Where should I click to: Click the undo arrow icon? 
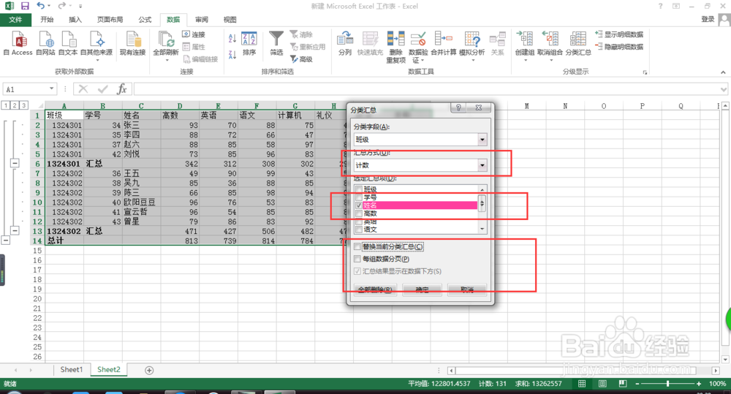coord(40,6)
